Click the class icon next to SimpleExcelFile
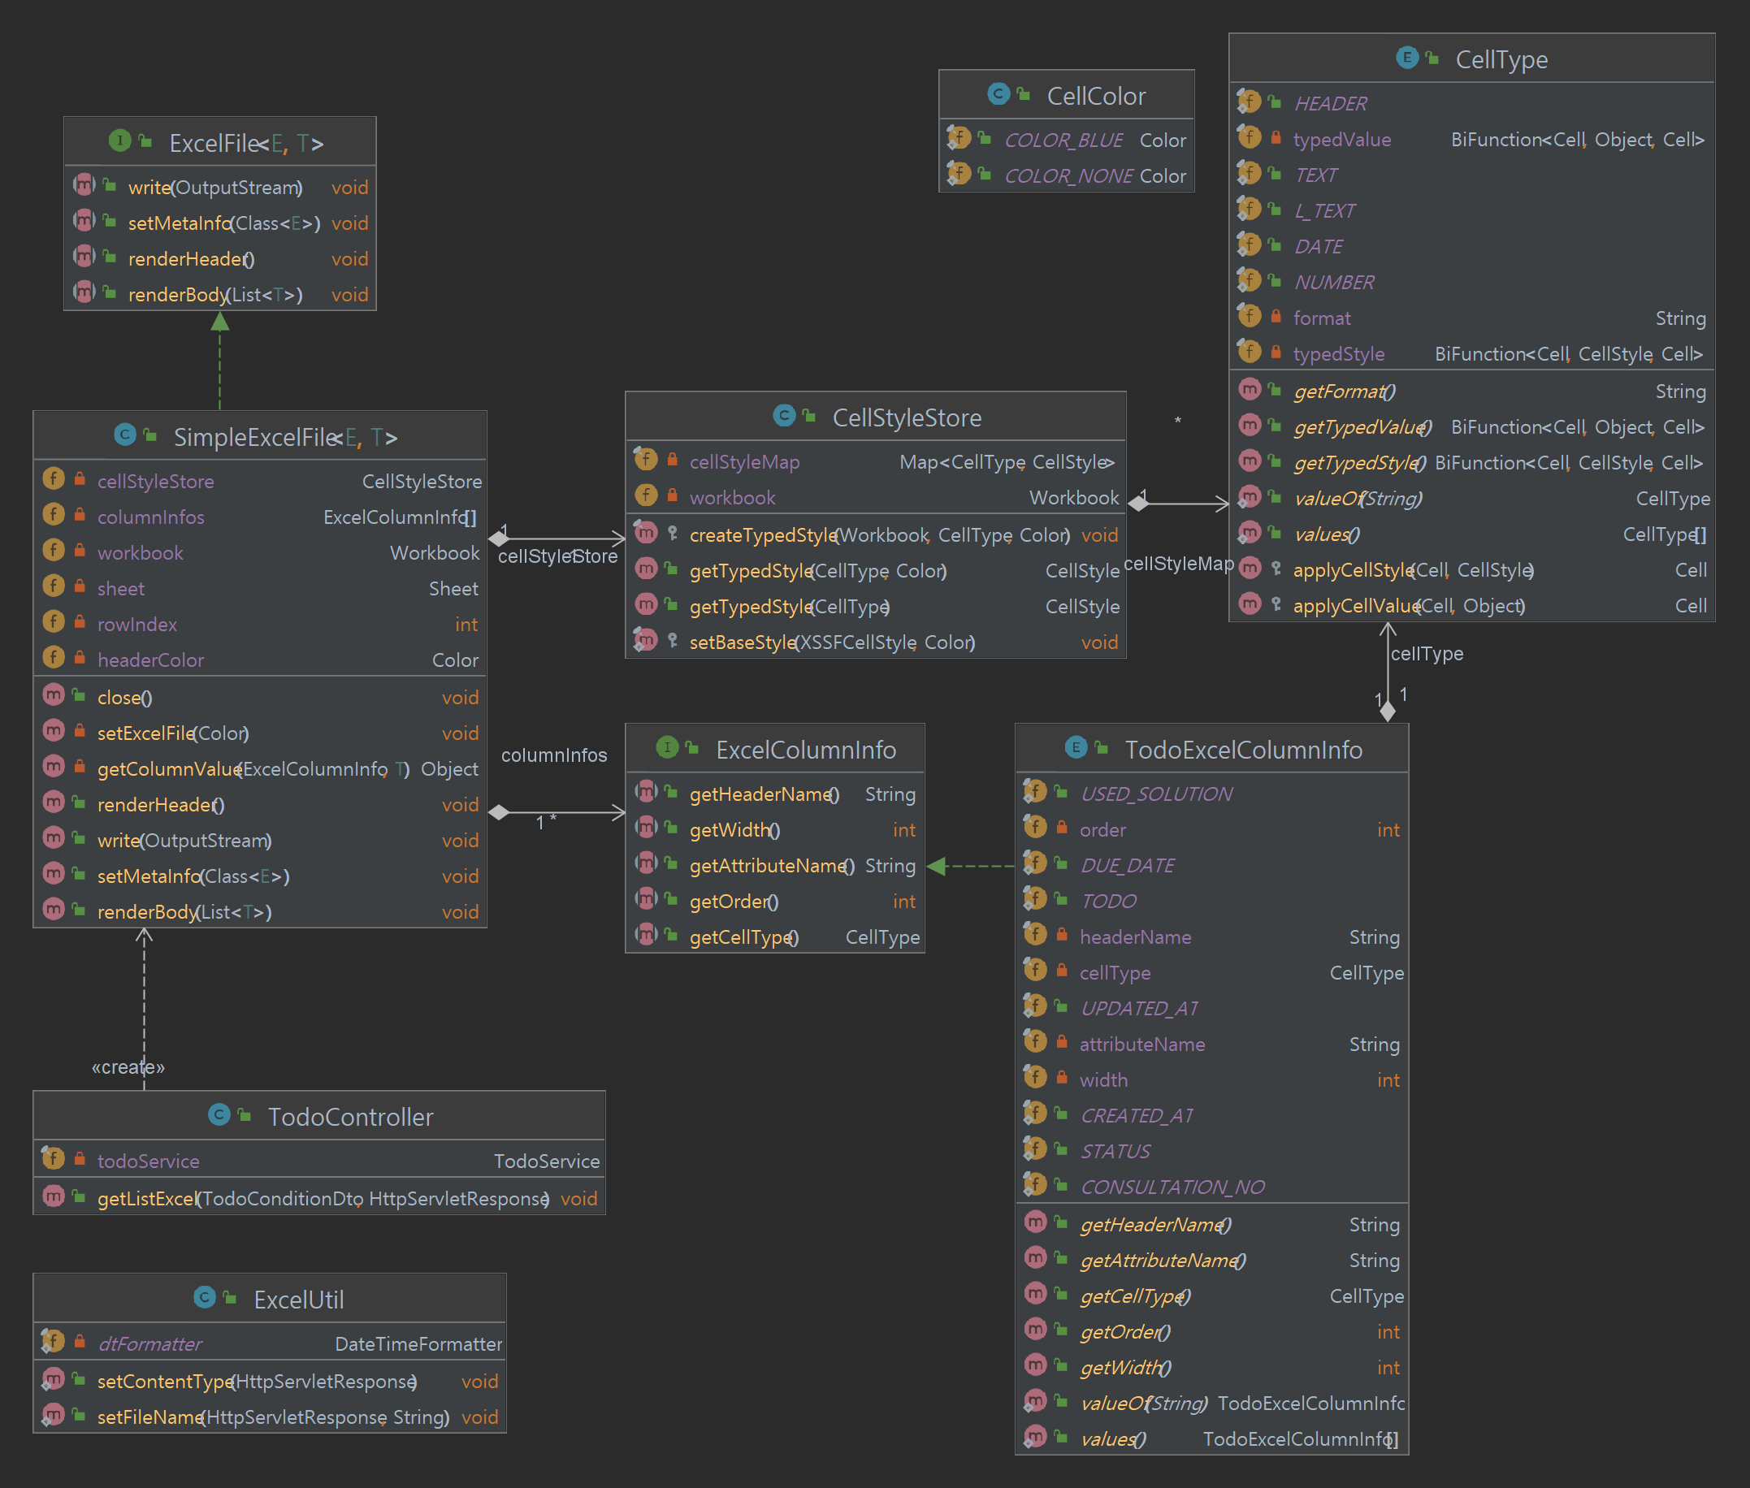Screen dimensions: 1750x1488 coord(125,435)
